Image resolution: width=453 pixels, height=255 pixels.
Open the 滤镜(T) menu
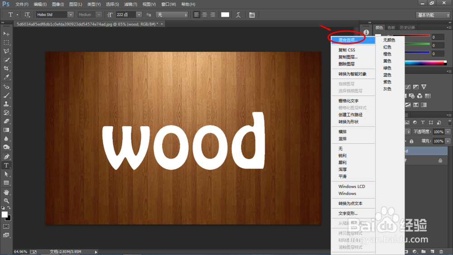pos(131,4)
